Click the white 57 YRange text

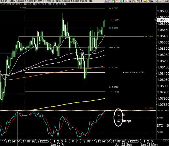(x=124, y=121)
